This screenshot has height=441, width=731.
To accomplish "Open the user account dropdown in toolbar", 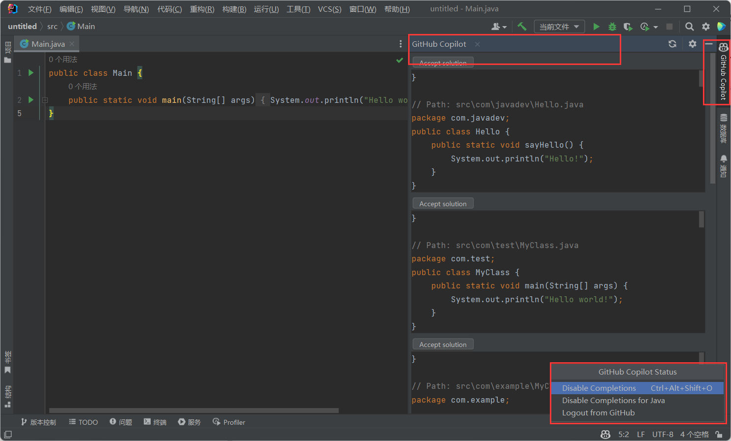I will tap(499, 27).
